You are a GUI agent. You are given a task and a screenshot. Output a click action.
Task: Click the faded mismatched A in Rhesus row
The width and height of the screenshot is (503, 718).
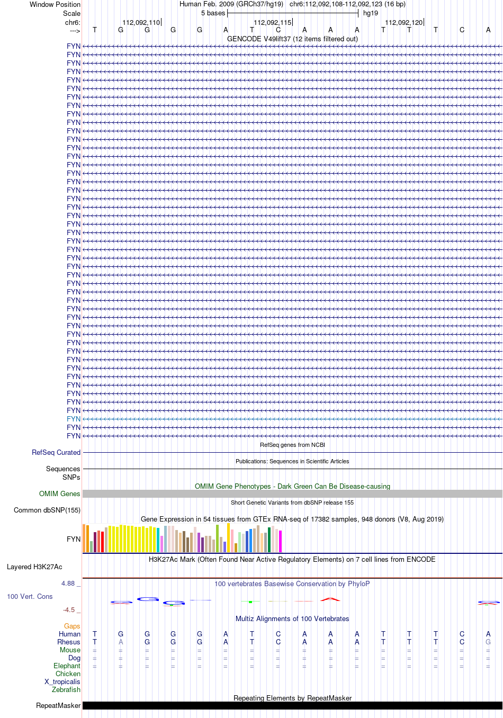tap(121, 642)
